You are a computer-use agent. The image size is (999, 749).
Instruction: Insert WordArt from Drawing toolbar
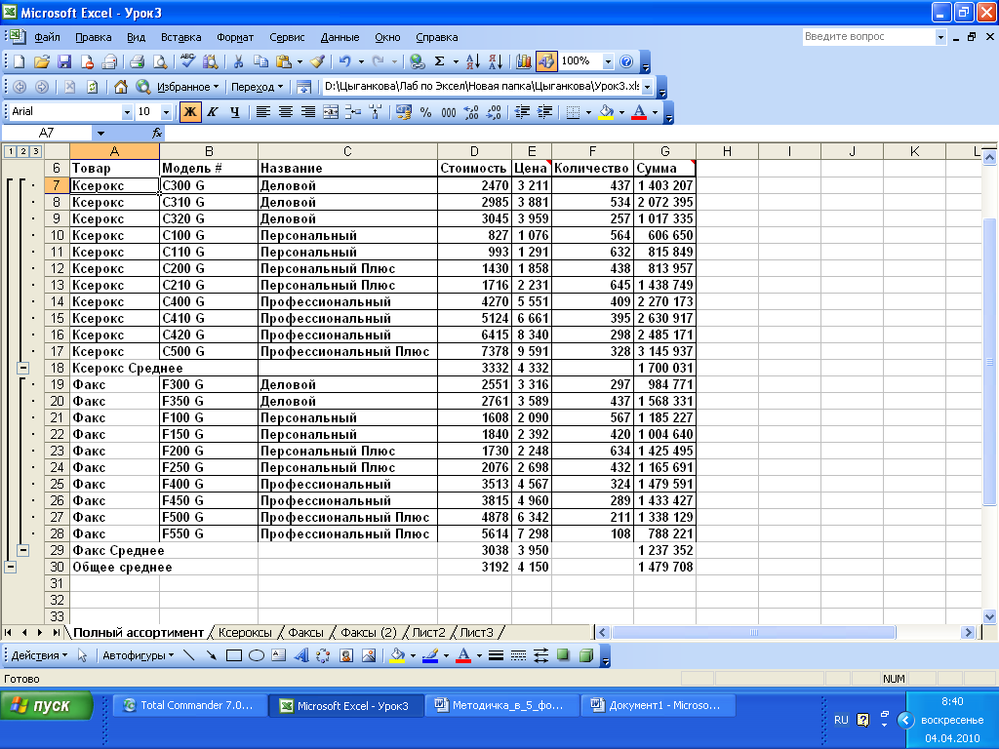300,655
